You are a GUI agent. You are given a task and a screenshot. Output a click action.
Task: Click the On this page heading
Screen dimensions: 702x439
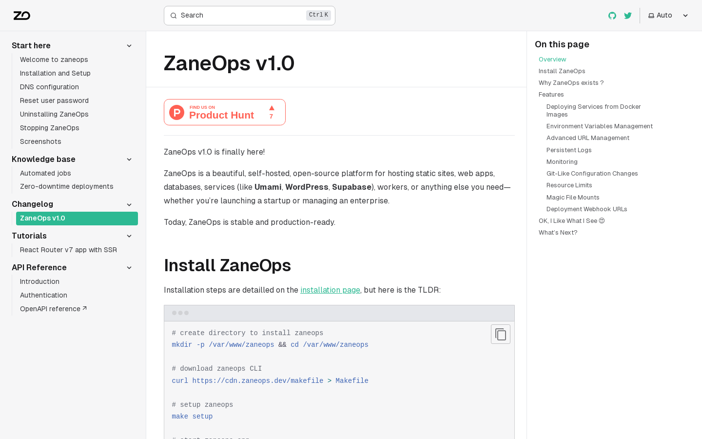pos(562,44)
